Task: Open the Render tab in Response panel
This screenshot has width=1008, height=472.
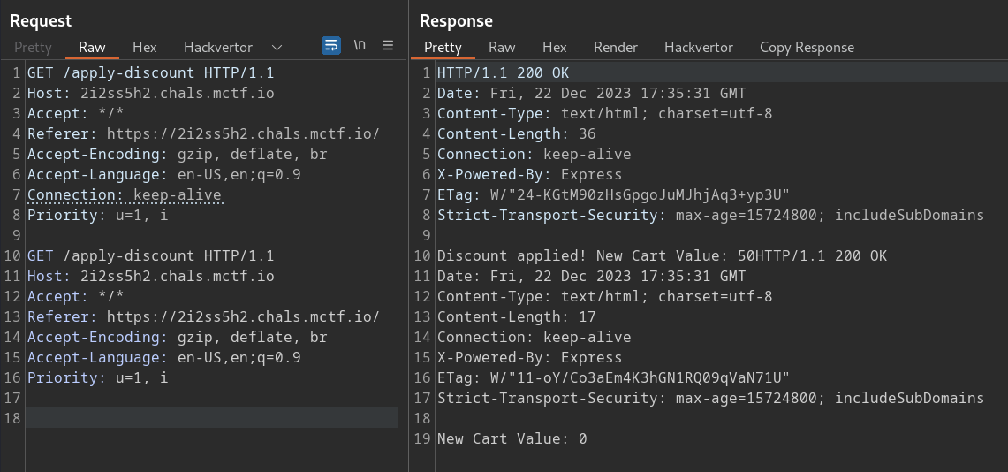Action: (615, 48)
